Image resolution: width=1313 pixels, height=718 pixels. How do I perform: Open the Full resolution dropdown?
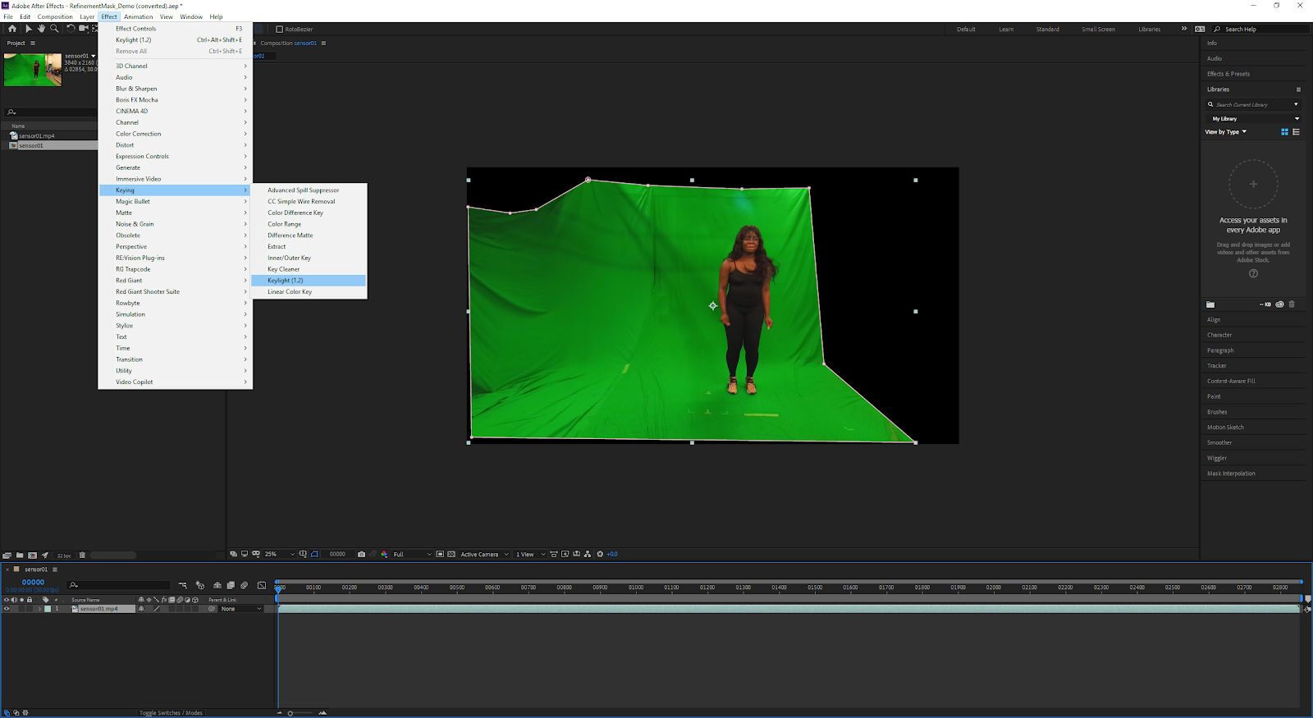tap(412, 555)
